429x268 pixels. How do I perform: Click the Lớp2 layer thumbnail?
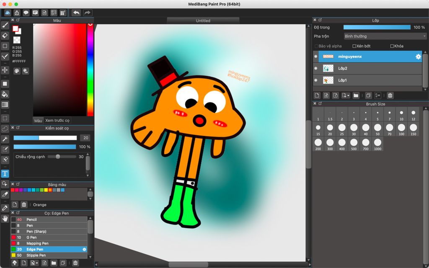tap(328, 68)
